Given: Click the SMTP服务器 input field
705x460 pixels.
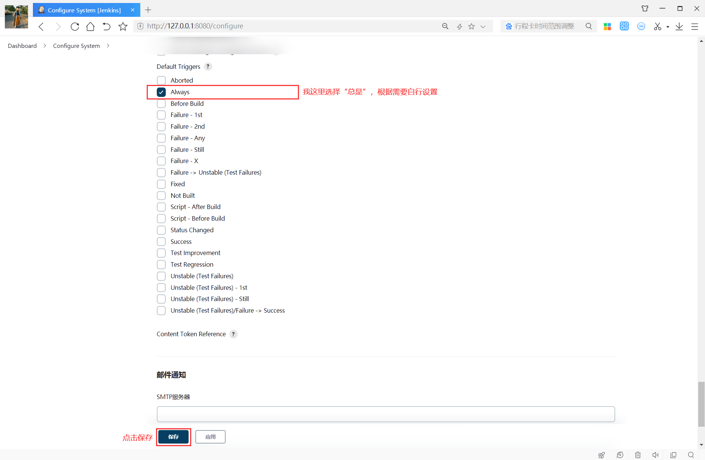Looking at the screenshot, I should [x=386, y=414].
